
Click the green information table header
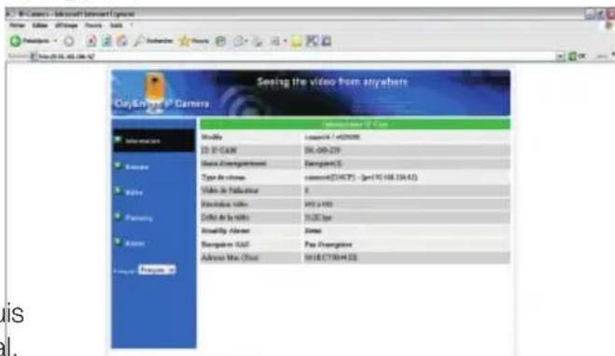click(355, 125)
